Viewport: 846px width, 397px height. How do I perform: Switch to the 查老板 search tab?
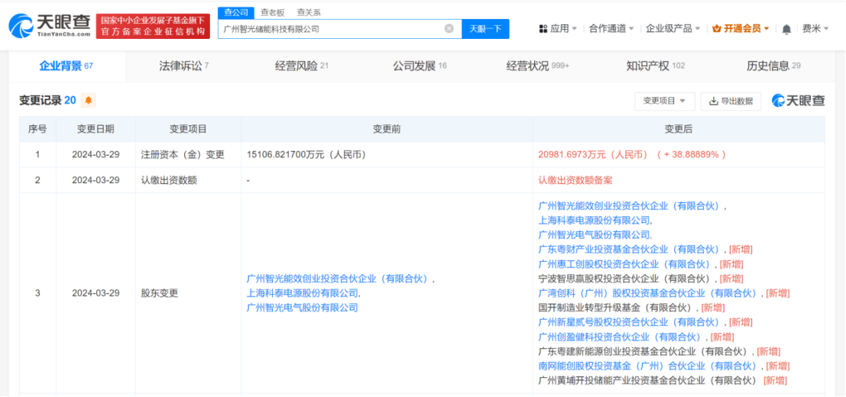(x=272, y=12)
